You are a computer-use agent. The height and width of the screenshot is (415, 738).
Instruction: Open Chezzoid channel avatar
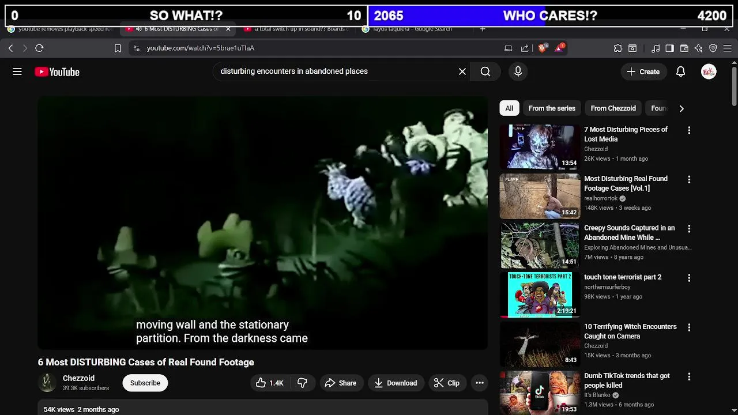coord(47,383)
